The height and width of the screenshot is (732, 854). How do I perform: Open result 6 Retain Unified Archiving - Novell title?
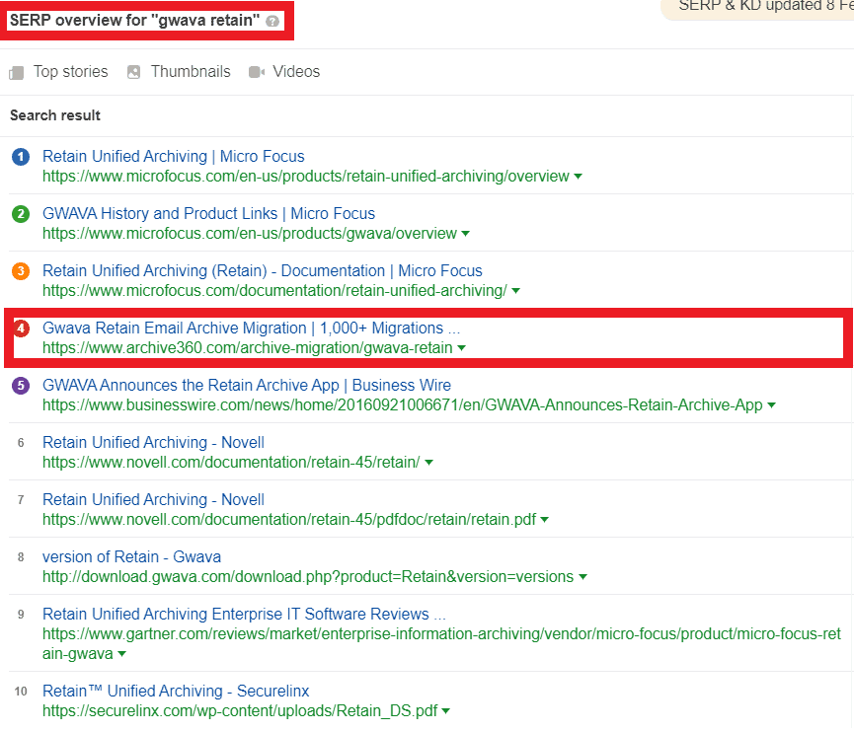pos(153,442)
